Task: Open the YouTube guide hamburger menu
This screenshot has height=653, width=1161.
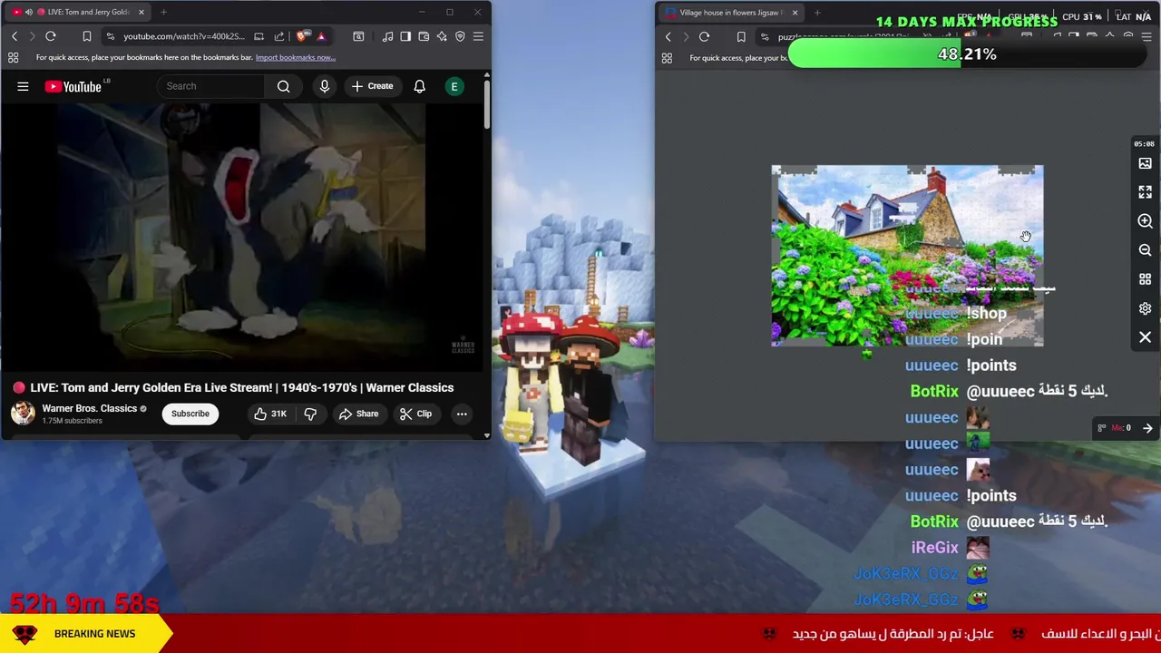Action: pyautogui.click(x=23, y=86)
